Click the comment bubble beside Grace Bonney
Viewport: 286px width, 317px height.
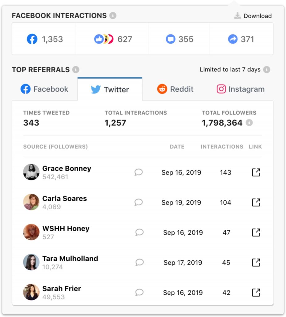tap(139, 172)
